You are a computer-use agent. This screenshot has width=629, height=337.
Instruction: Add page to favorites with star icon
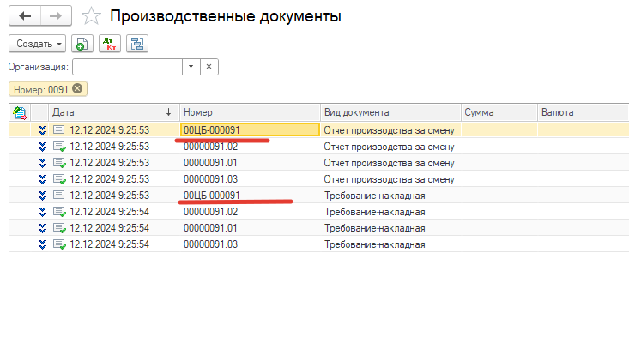tap(91, 16)
